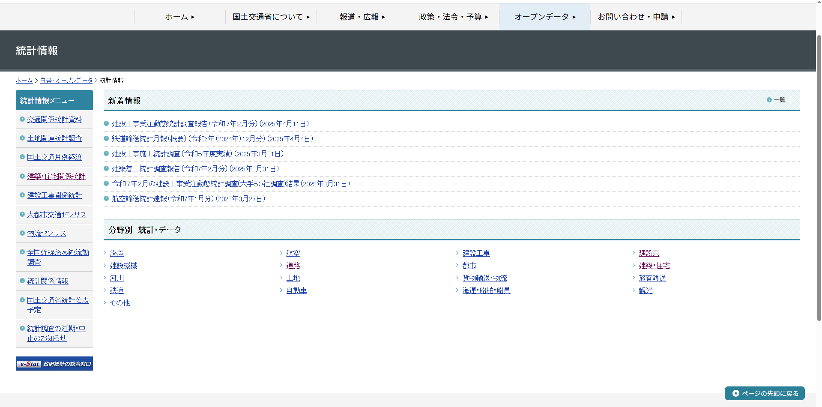822x407 pixels.
Task: Select 物流センサス in the sidebar menu
Action: pos(46,233)
